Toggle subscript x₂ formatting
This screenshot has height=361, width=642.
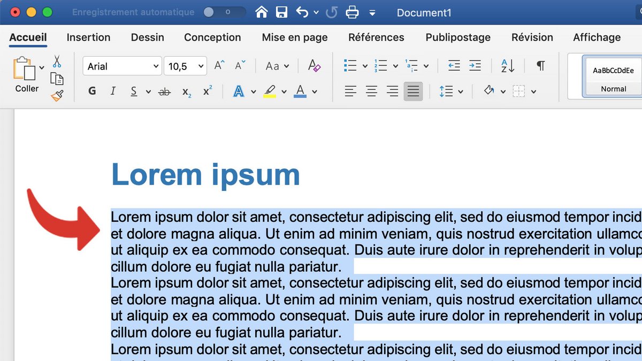(x=187, y=92)
